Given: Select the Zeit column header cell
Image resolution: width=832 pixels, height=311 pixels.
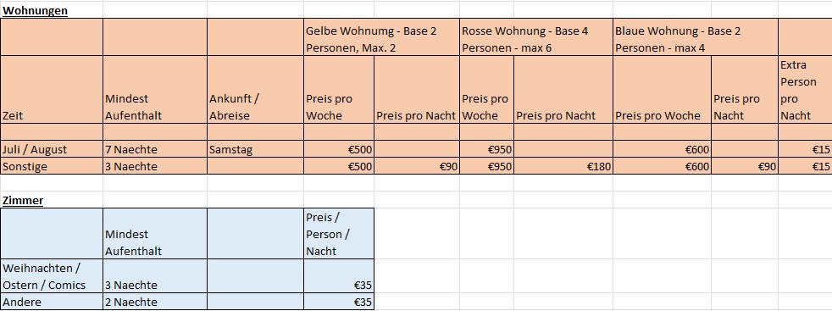Looking at the screenshot, I should click(x=52, y=90).
